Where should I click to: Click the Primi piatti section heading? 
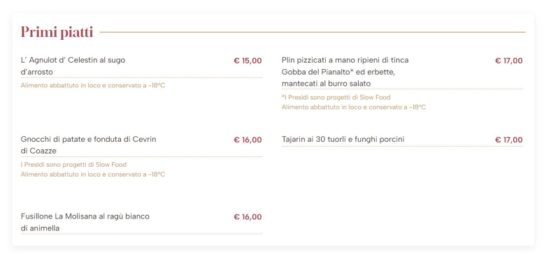click(57, 32)
